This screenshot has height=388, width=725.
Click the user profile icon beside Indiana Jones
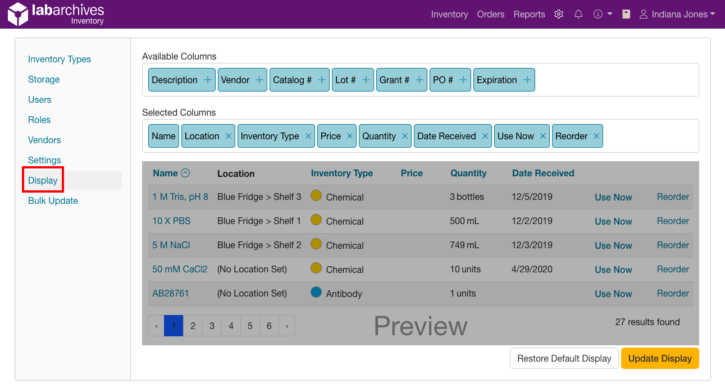[x=643, y=15]
